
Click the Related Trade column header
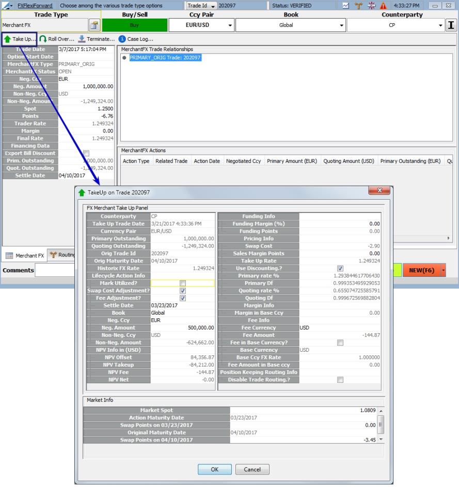(x=171, y=161)
